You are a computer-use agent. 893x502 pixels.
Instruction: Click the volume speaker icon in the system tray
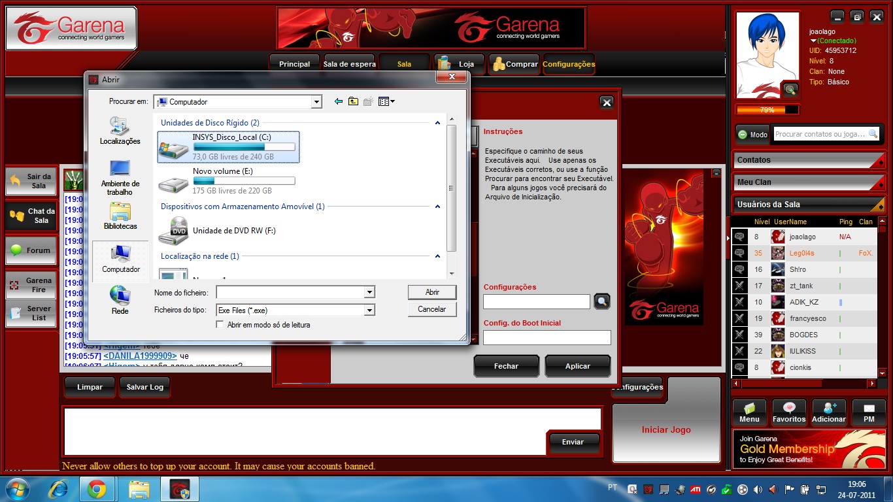coord(758,489)
